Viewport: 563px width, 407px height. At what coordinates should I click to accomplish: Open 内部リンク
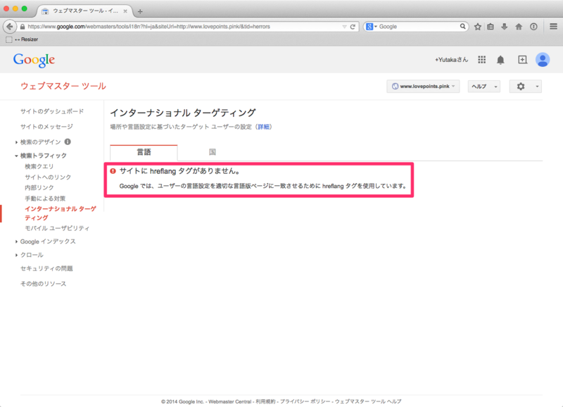coord(39,187)
